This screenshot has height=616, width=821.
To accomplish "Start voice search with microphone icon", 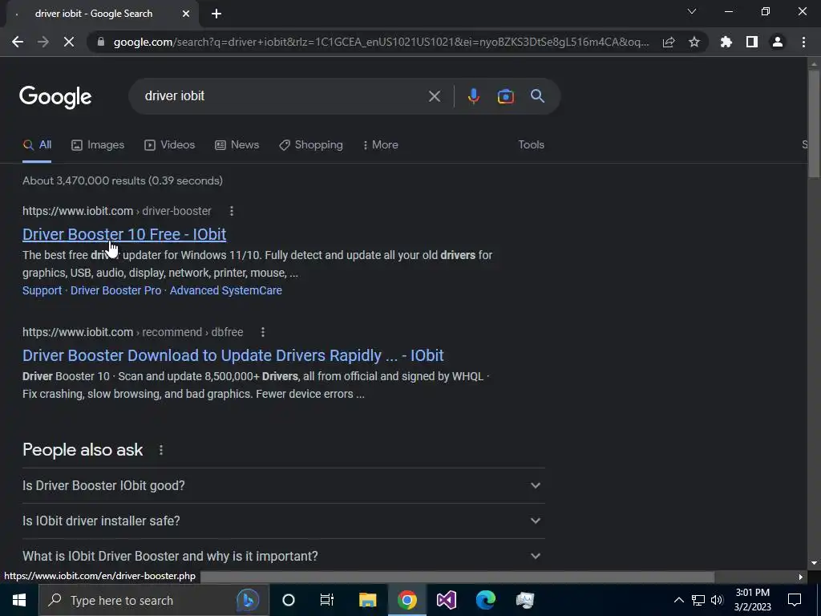I will (x=473, y=96).
